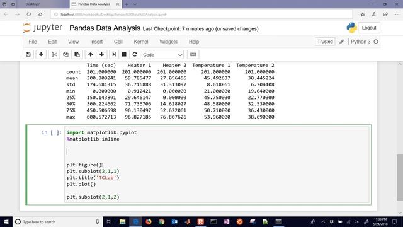Open Chrome from the taskbar
The width and height of the screenshot is (403, 227).
point(161,221)
